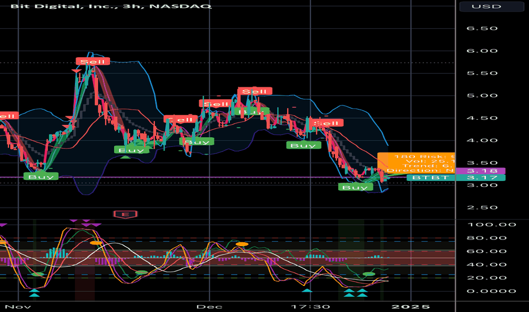
Task: Click the purple 3.18 price label
Action: 481,171
